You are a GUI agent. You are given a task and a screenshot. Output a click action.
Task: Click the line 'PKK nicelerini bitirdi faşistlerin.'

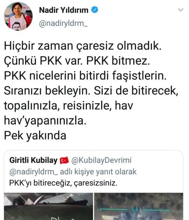[85, 76]
